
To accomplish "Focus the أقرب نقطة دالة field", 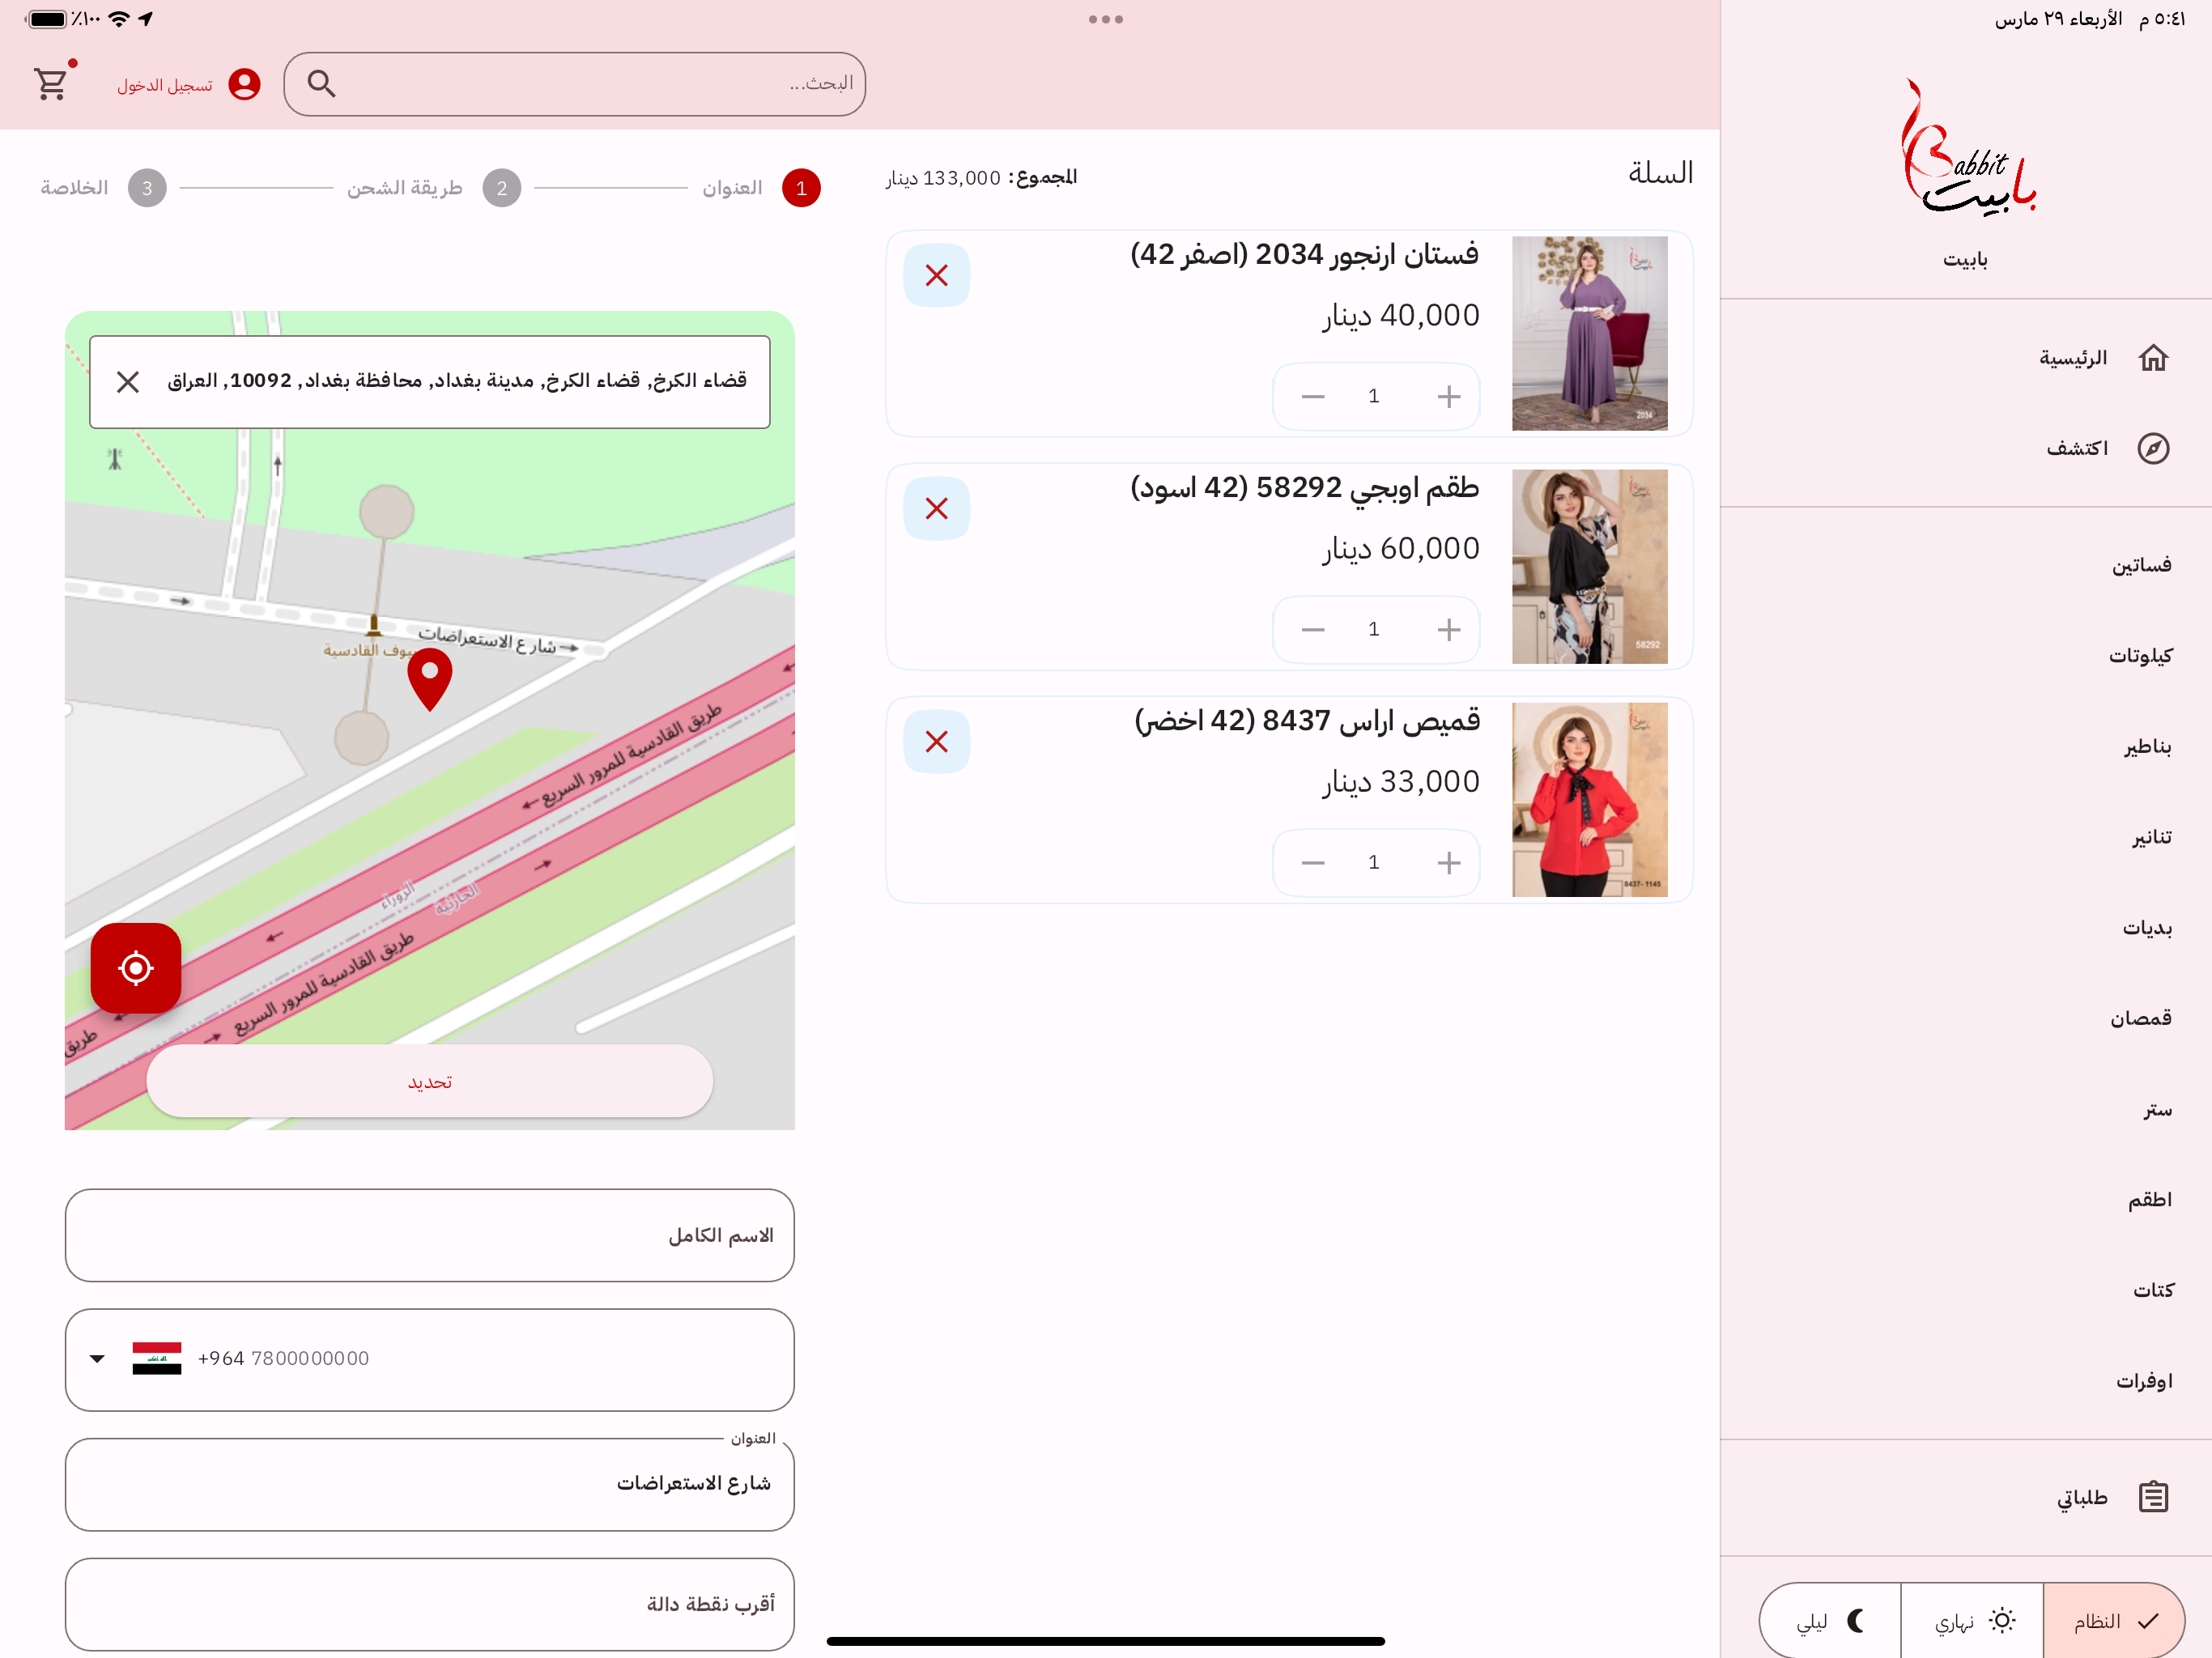I will (430, 1605).
